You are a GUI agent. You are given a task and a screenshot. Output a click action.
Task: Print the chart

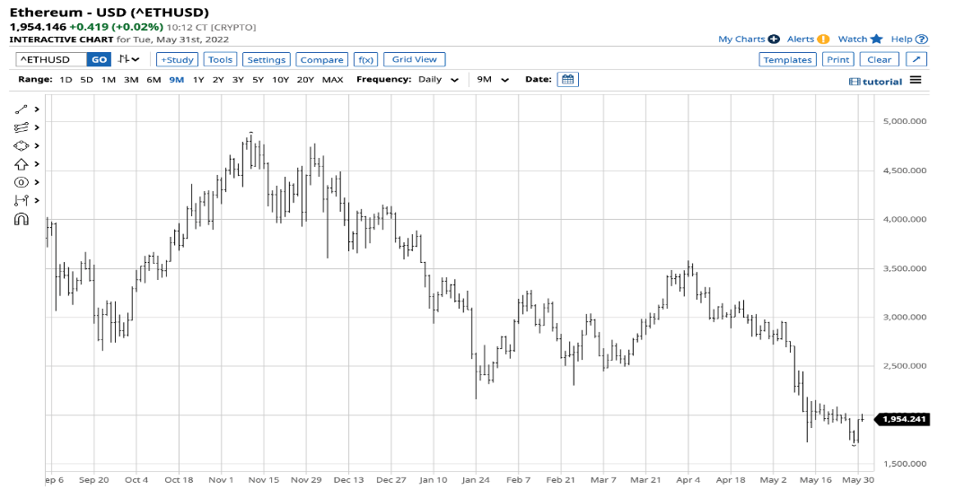click(837, 59)
